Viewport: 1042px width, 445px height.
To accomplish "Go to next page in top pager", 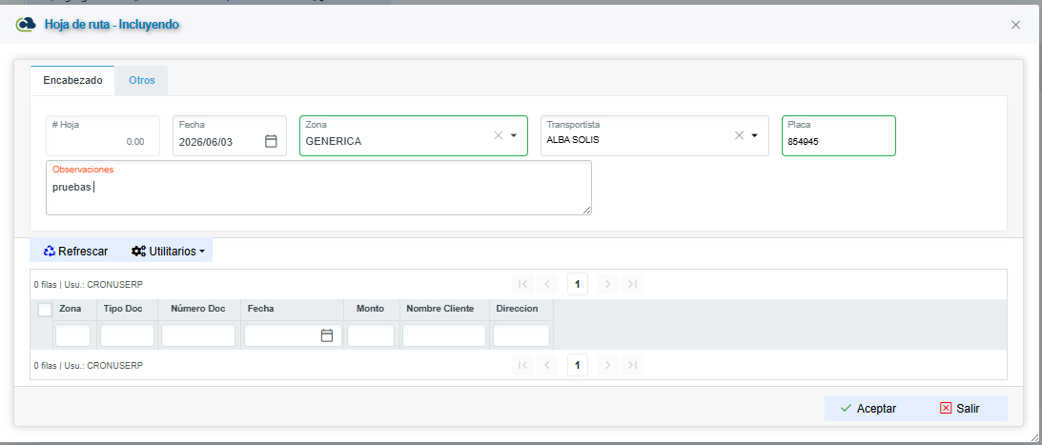I will 608,284.
